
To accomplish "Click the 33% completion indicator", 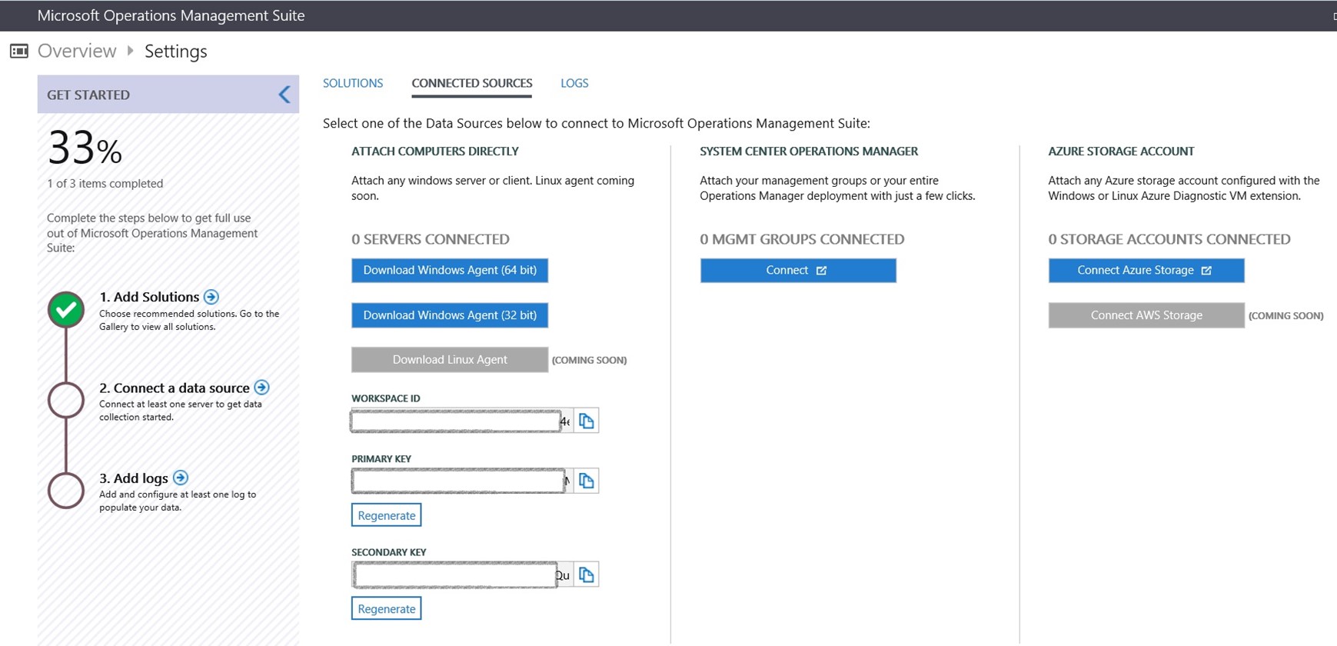I will pos(85,148).
